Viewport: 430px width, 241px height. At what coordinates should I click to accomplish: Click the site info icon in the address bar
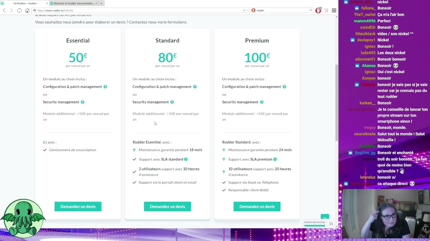pyautogui.click(x=34, y=10)
